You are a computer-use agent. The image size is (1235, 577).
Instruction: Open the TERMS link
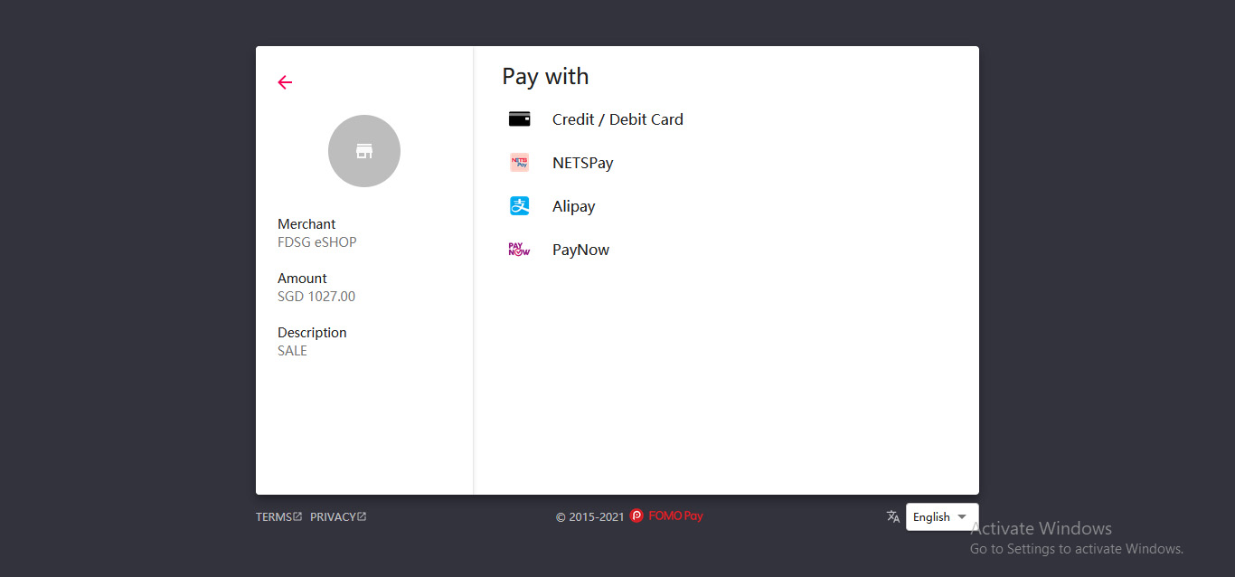pos(274,517)
